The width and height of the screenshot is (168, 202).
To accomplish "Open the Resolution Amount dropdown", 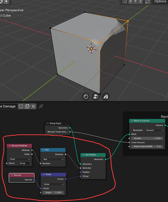I will 154,130.
